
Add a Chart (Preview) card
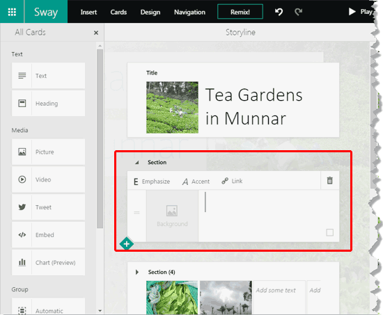point(48,263)
